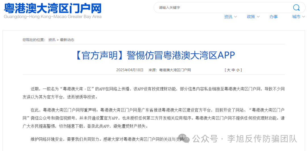Click the paragraph starting 近期，一款名为

tap(153, 93)
